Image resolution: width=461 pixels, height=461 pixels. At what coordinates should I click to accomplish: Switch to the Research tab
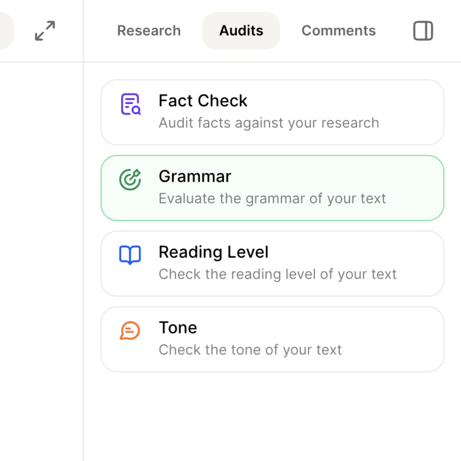[x=149, y=30]
